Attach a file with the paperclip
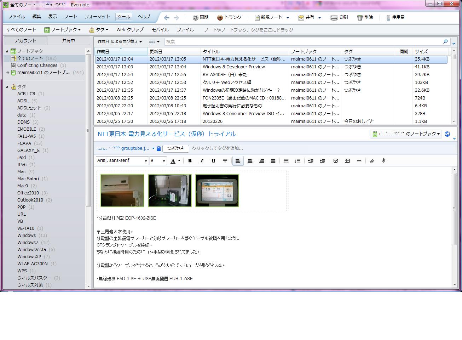Screen dimensions: 462x340 372,161
